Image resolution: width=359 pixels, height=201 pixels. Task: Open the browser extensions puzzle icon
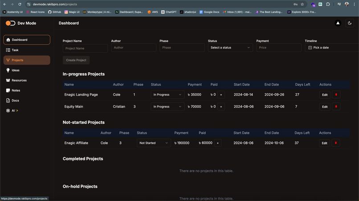[328, 4]
